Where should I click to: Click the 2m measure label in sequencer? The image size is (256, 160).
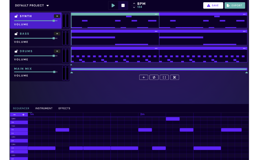coord(142,114)
